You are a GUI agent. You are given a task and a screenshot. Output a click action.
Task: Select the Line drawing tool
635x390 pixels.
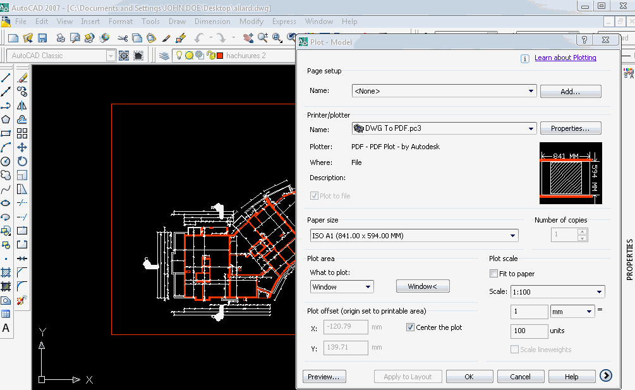[6, 78]
